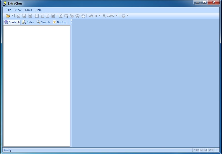Switch to the Index tab
The height and width of the screenshot is (154, 222).
tap(28, 22)
